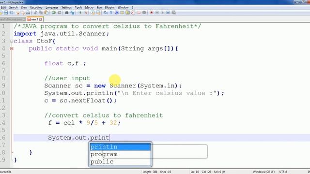Open the Macro menu
The width and height of the screenshot is (310, 174).
point(89,8)
